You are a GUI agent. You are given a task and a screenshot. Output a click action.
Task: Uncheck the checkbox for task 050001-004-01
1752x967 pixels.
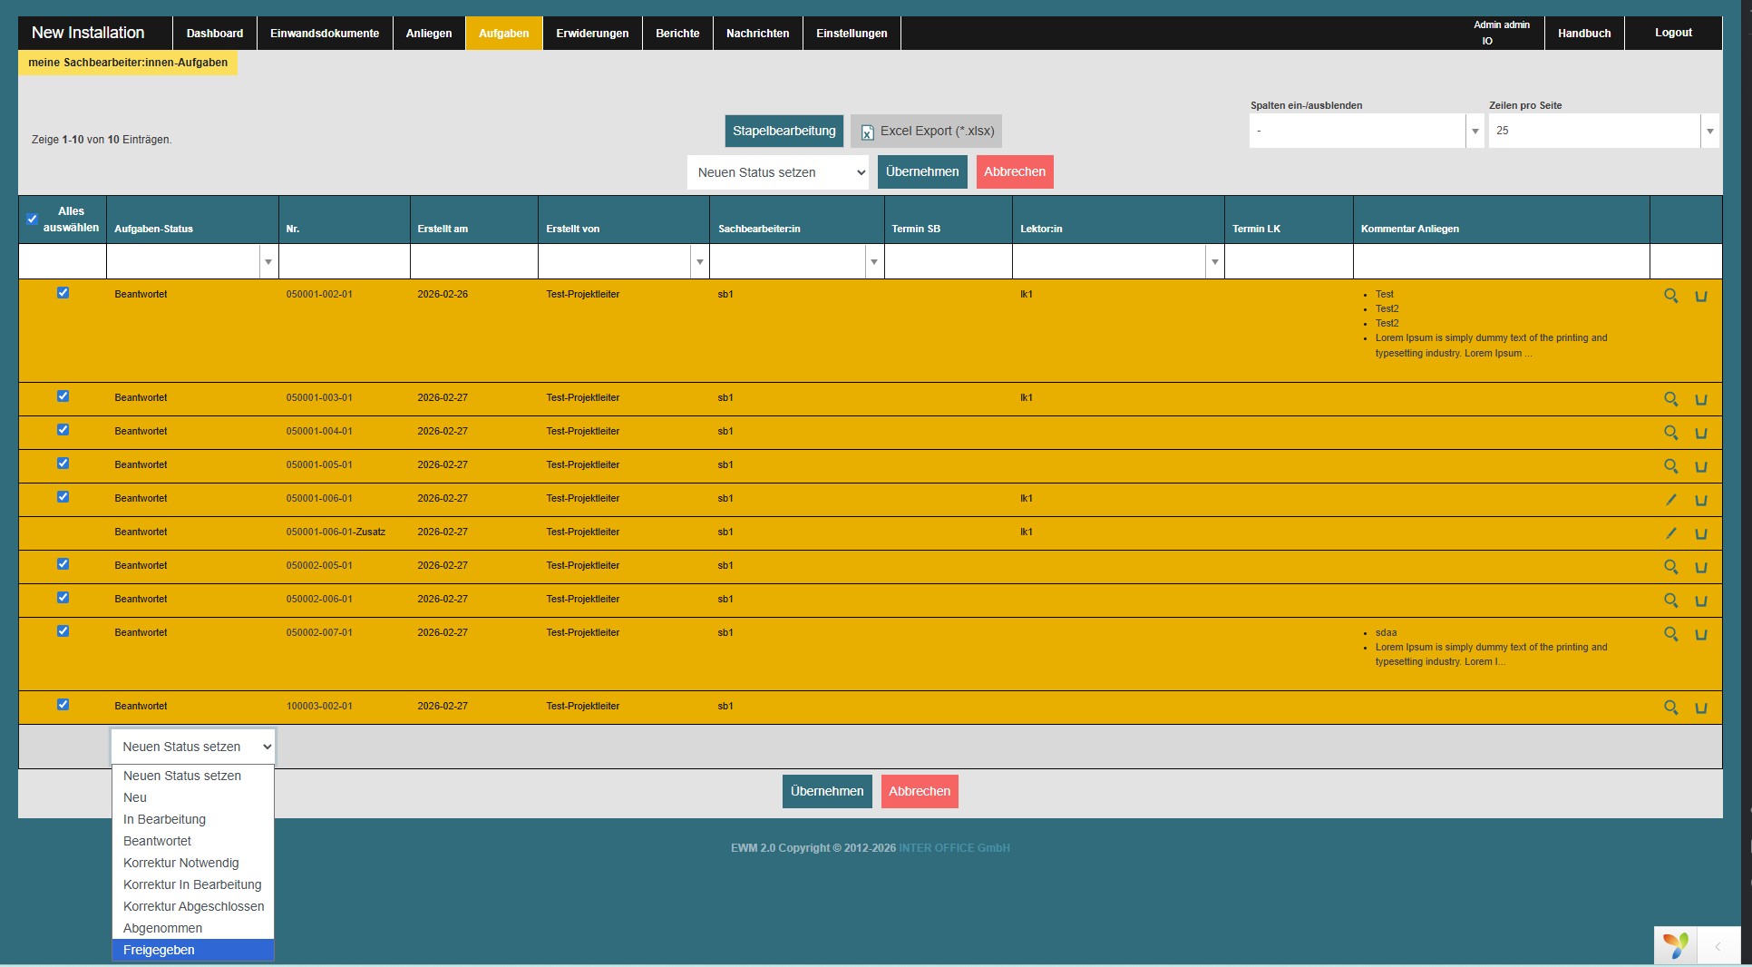click(x=63, y=430)
